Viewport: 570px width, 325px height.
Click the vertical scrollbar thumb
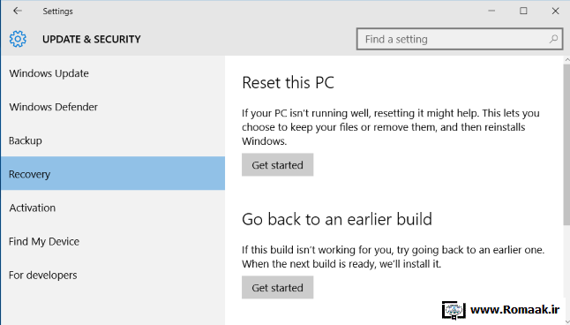click(x=566, y=145)
